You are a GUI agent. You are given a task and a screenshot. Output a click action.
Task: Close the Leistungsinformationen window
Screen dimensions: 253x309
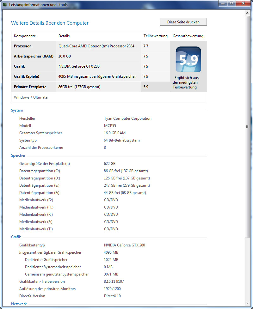tap(243, 3)
